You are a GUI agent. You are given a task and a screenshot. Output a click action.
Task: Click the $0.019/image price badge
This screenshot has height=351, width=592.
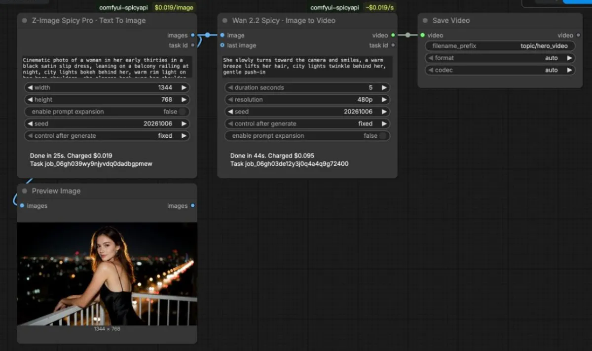pyautogui.click(x=174, y=7)
